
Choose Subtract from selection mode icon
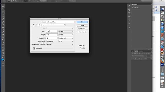click(x=13, y=1)
